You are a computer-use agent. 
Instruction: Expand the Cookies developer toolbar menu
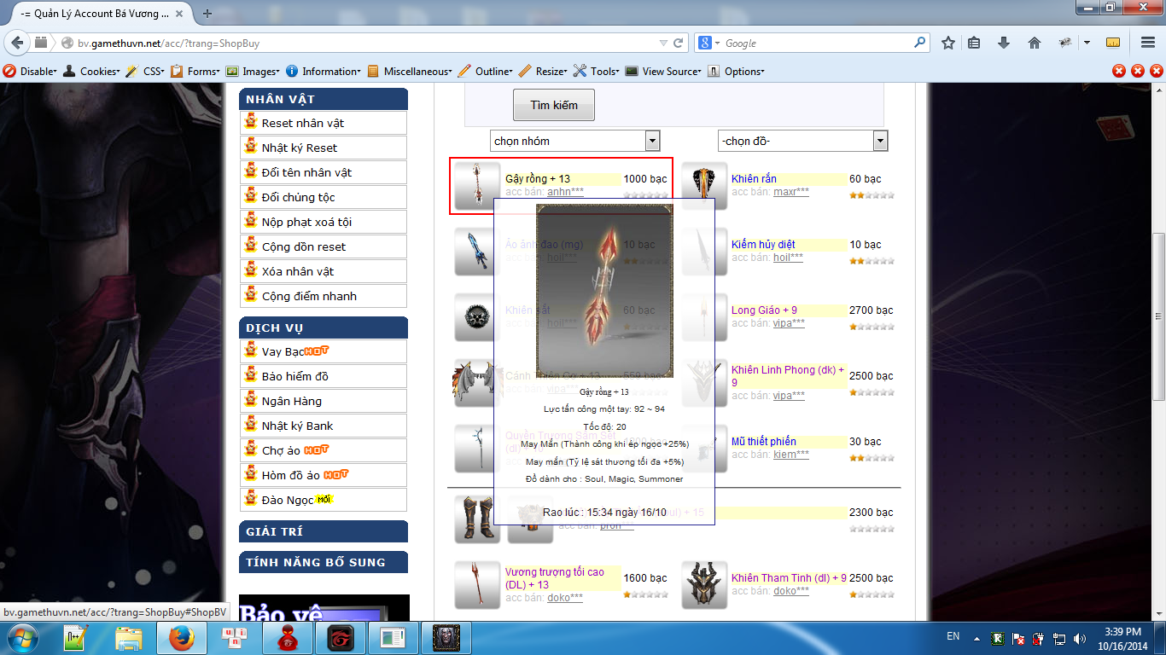click(93, 72)
